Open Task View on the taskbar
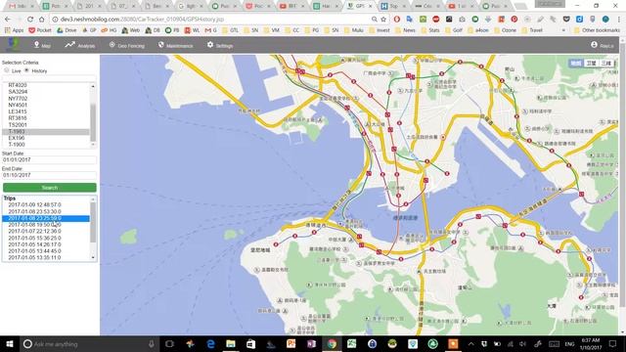 [169, 343]
